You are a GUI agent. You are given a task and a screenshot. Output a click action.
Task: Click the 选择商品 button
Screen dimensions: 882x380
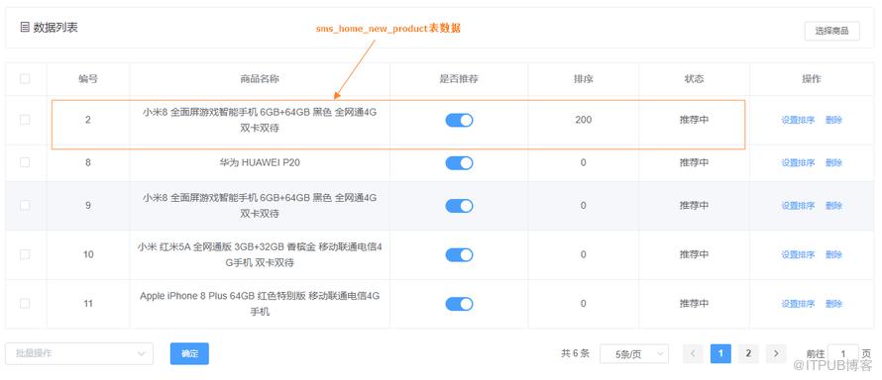(x=831, y=31)
